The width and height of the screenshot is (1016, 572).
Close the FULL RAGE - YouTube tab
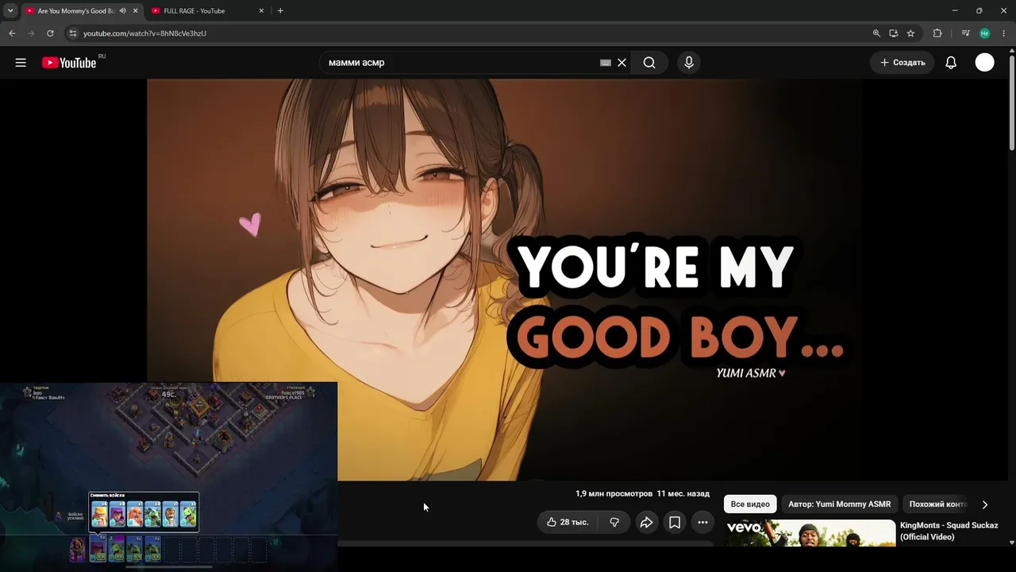[x=261, y=11]
